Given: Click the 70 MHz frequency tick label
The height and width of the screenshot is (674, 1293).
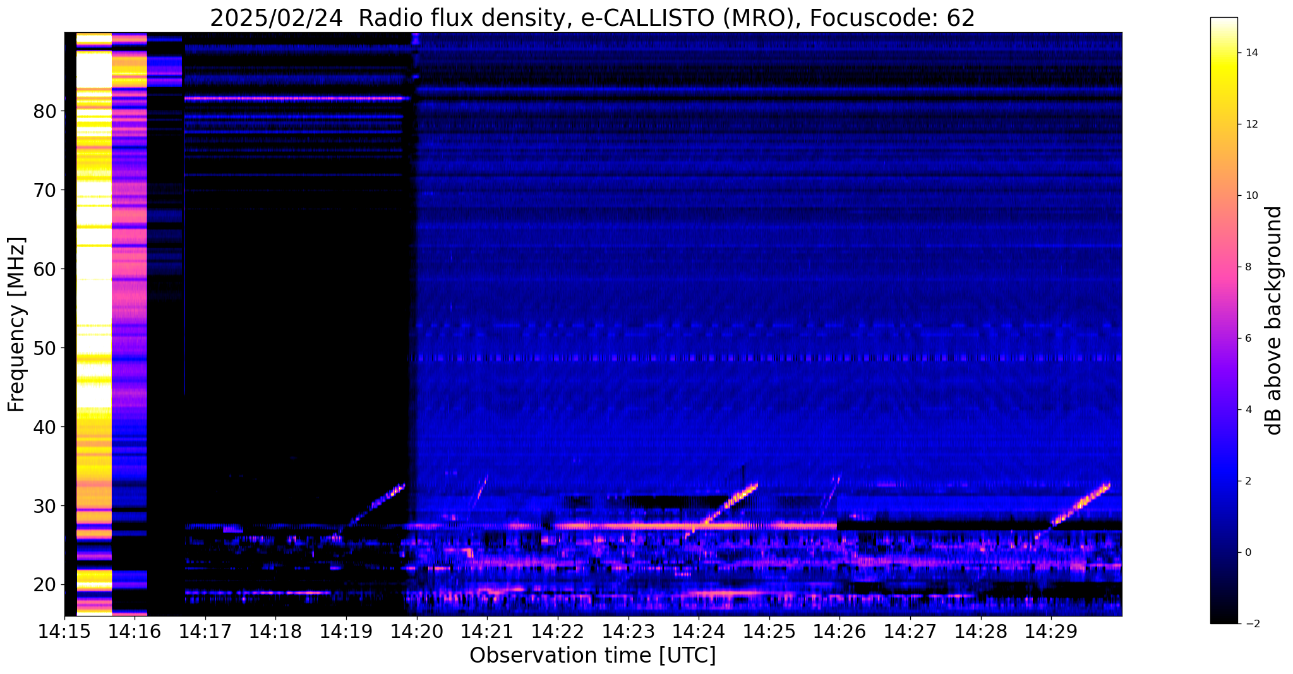Looking at the screenshot, I should [45, 190].
